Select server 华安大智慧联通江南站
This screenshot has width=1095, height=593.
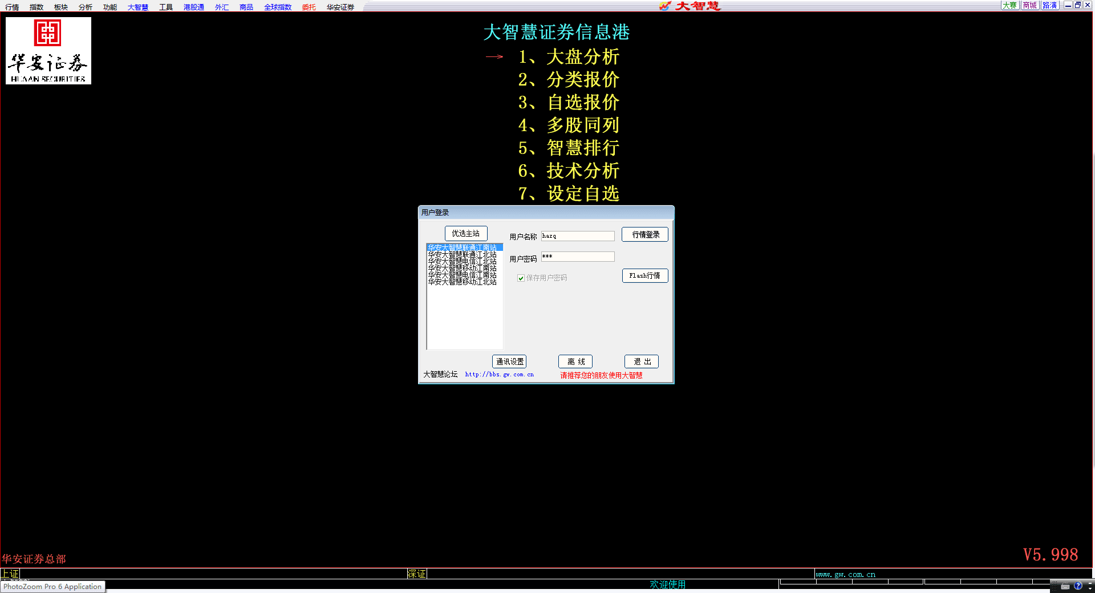[x=464, y=247]
